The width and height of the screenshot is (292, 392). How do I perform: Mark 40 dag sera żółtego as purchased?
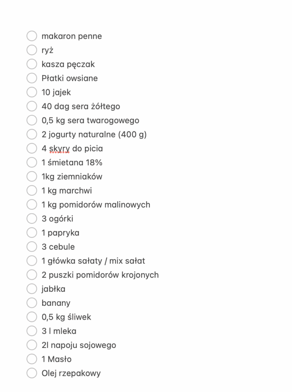pos(31,106)
